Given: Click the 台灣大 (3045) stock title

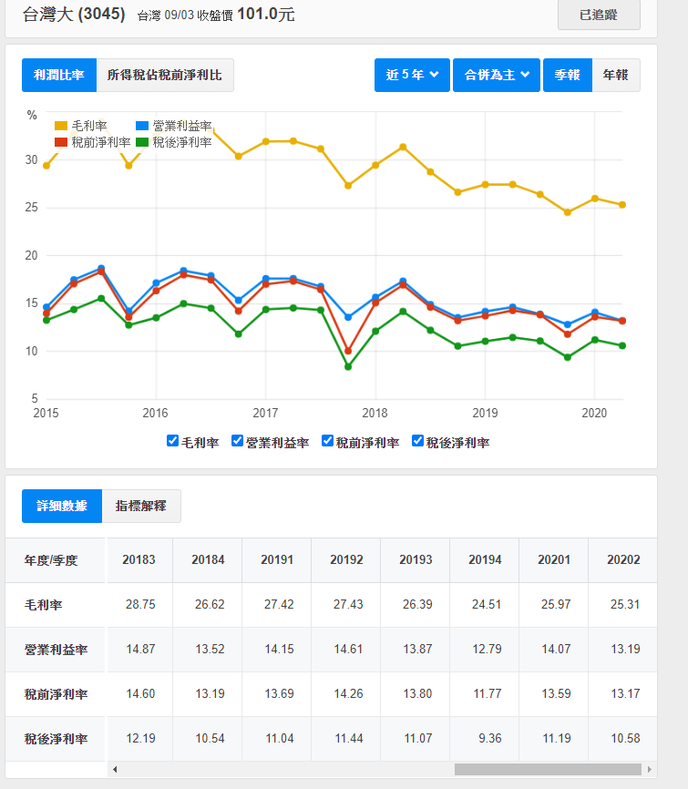Looking at the screenshot, I should 74,14.
